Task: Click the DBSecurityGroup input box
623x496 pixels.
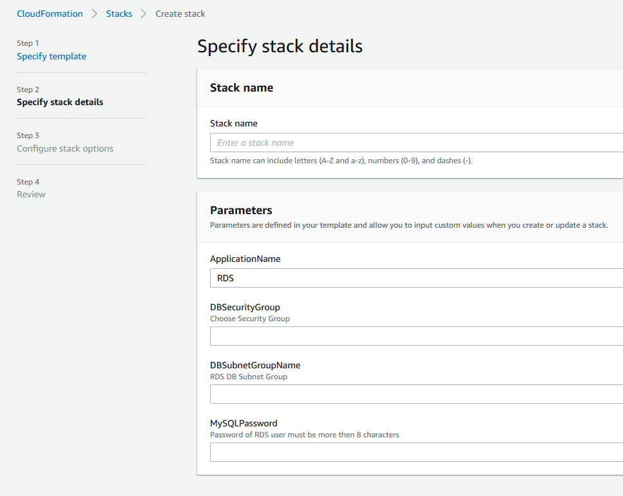Action: [416, 336]
